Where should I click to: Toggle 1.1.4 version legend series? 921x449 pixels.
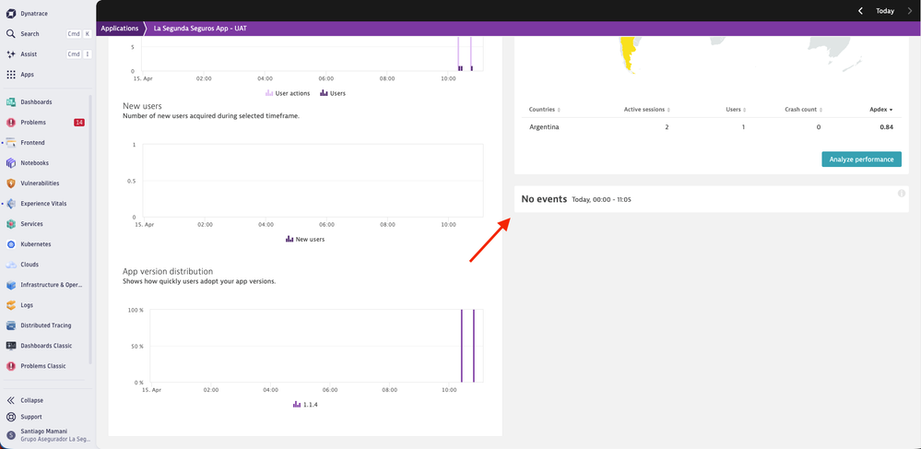(x=305, y=405)
